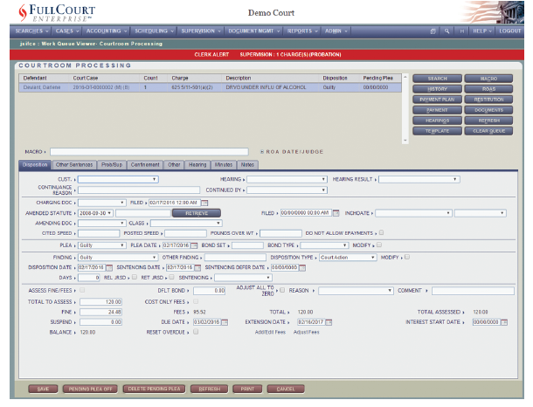533x407 pixels.
Task: Tick the Adjust All To Zero checkbox
Action: click(x=282, y=290)
